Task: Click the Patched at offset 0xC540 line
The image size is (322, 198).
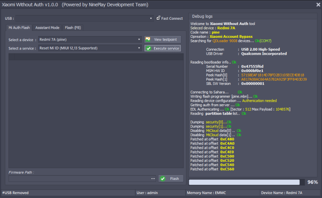Action: click(212, 165)
